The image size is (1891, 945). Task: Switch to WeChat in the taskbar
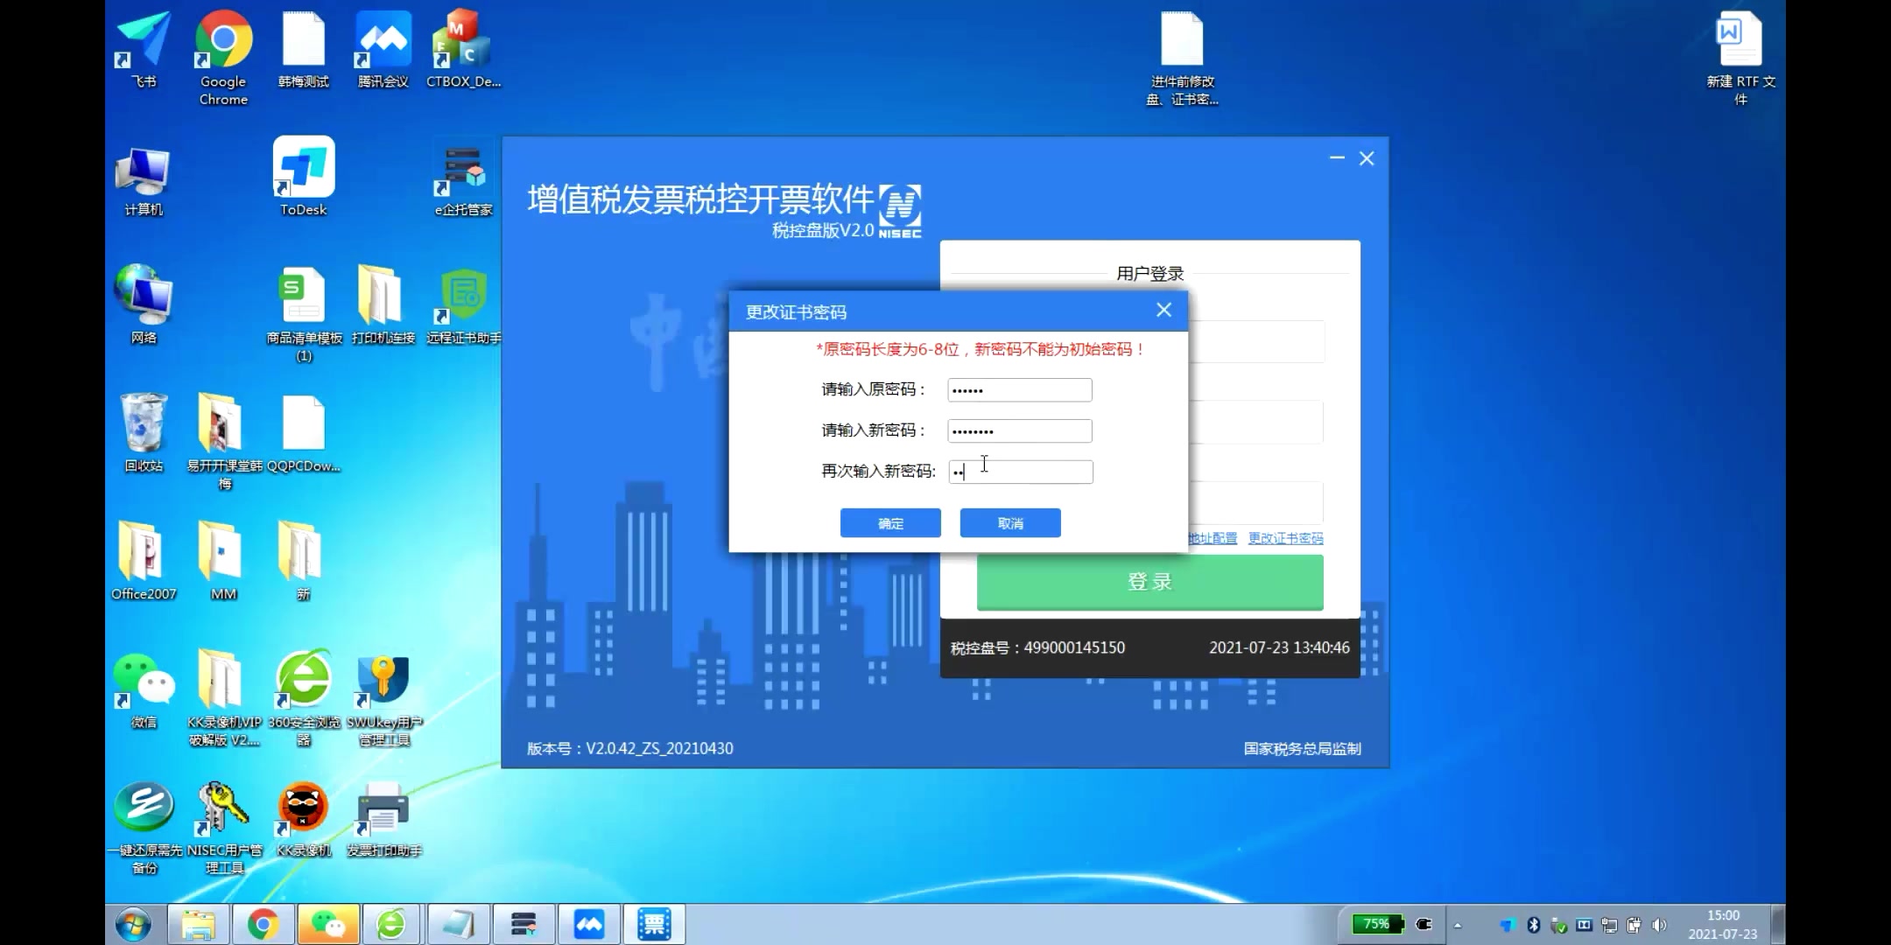[x=327, y=925]
